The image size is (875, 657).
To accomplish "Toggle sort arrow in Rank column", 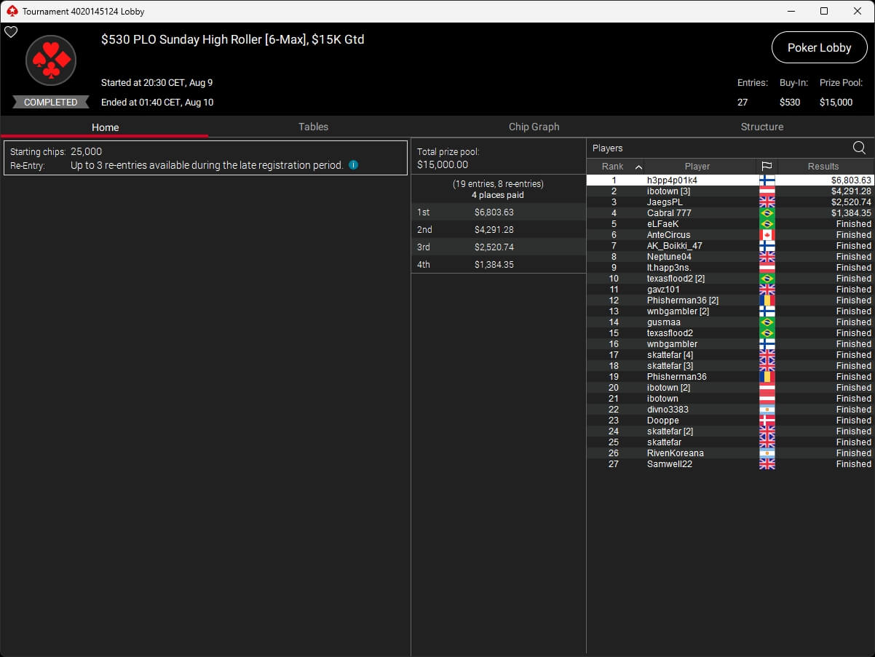I will tap(638, 167).
